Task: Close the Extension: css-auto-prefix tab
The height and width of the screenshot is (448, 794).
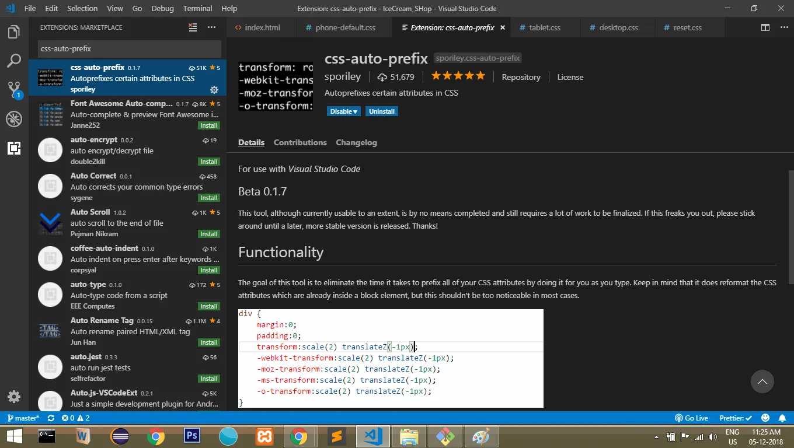Action: tap(503, 27)
